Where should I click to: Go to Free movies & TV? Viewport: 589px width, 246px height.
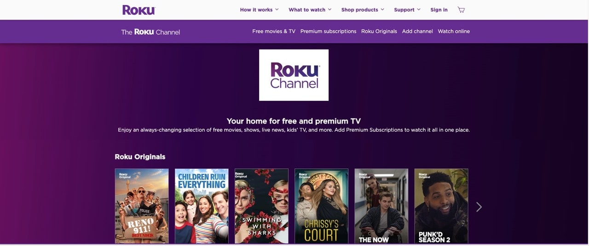274,31
